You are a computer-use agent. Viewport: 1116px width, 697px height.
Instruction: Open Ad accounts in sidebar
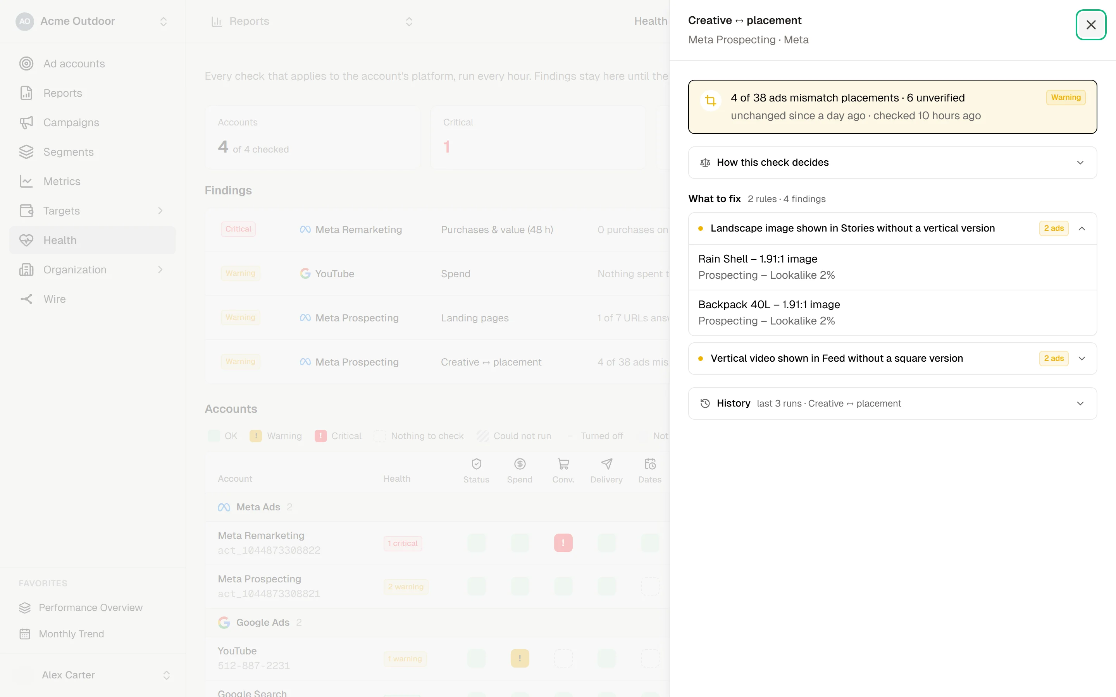coord(92,64)
